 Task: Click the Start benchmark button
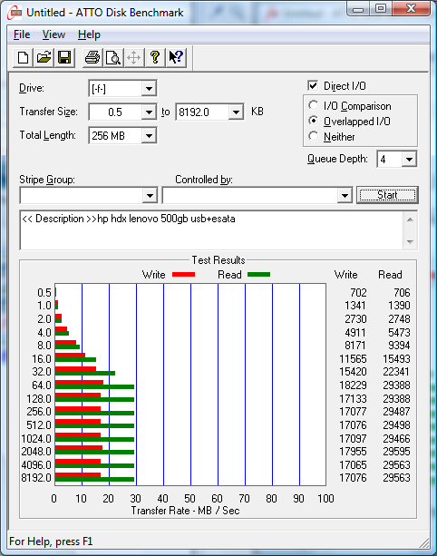(387, 195)
